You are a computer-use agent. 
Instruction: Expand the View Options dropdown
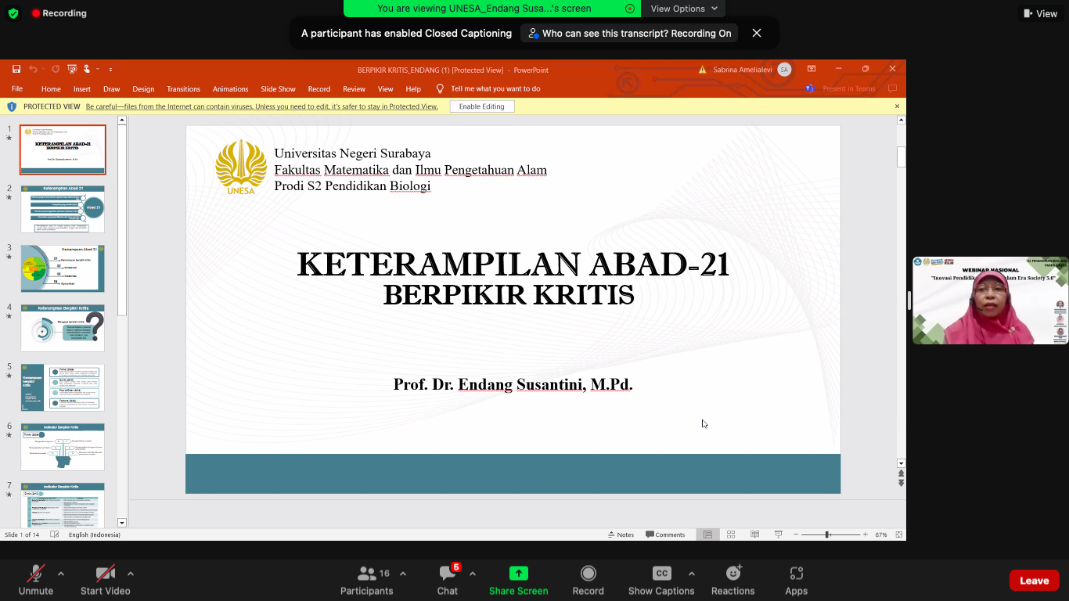[683, 9]
